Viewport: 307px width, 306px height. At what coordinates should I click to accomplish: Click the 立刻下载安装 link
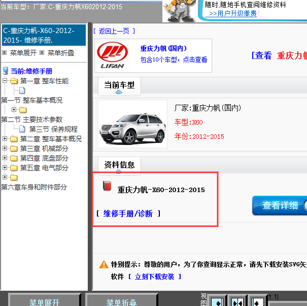tap(154, 277)
